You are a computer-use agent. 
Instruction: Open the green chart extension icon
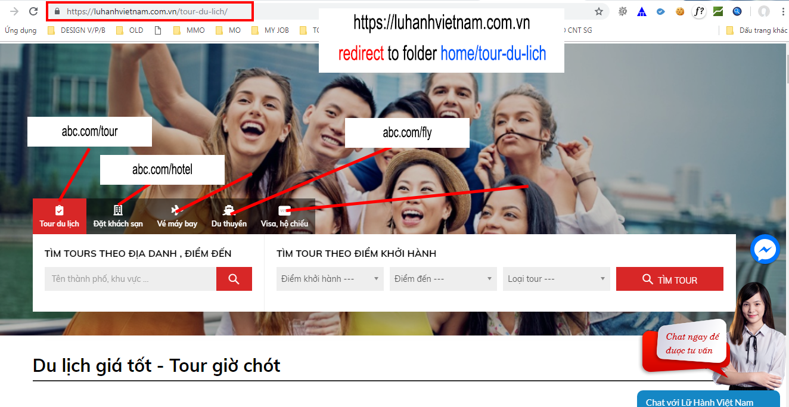coord(718,11)
